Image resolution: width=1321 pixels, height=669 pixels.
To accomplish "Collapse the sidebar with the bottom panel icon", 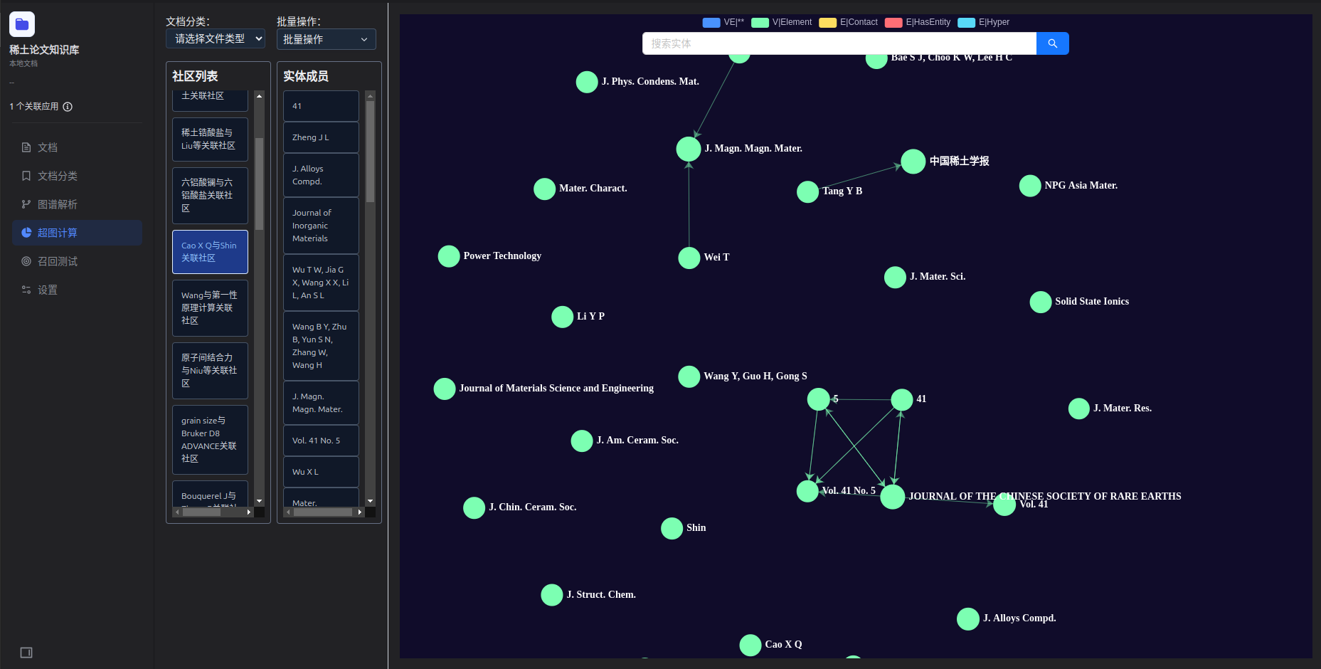I will 26,653.
